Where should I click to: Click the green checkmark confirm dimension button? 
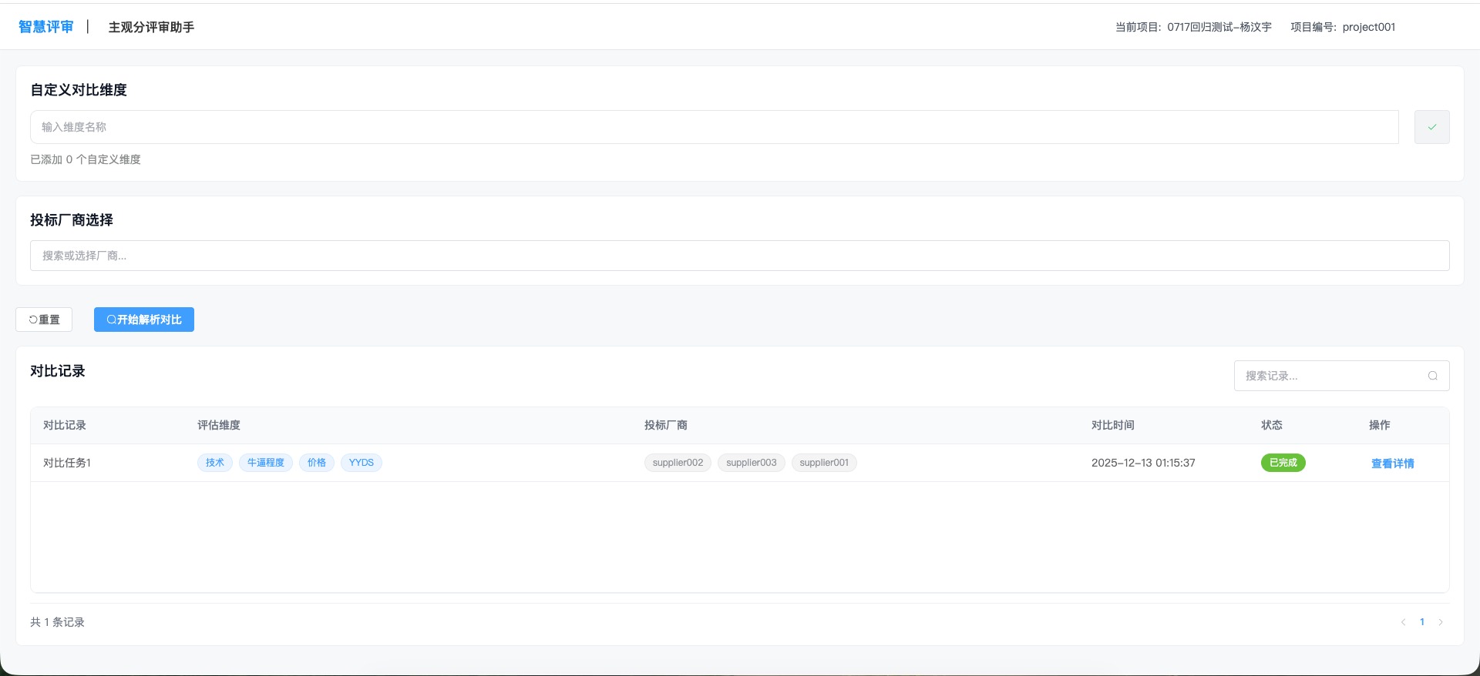1431,127
